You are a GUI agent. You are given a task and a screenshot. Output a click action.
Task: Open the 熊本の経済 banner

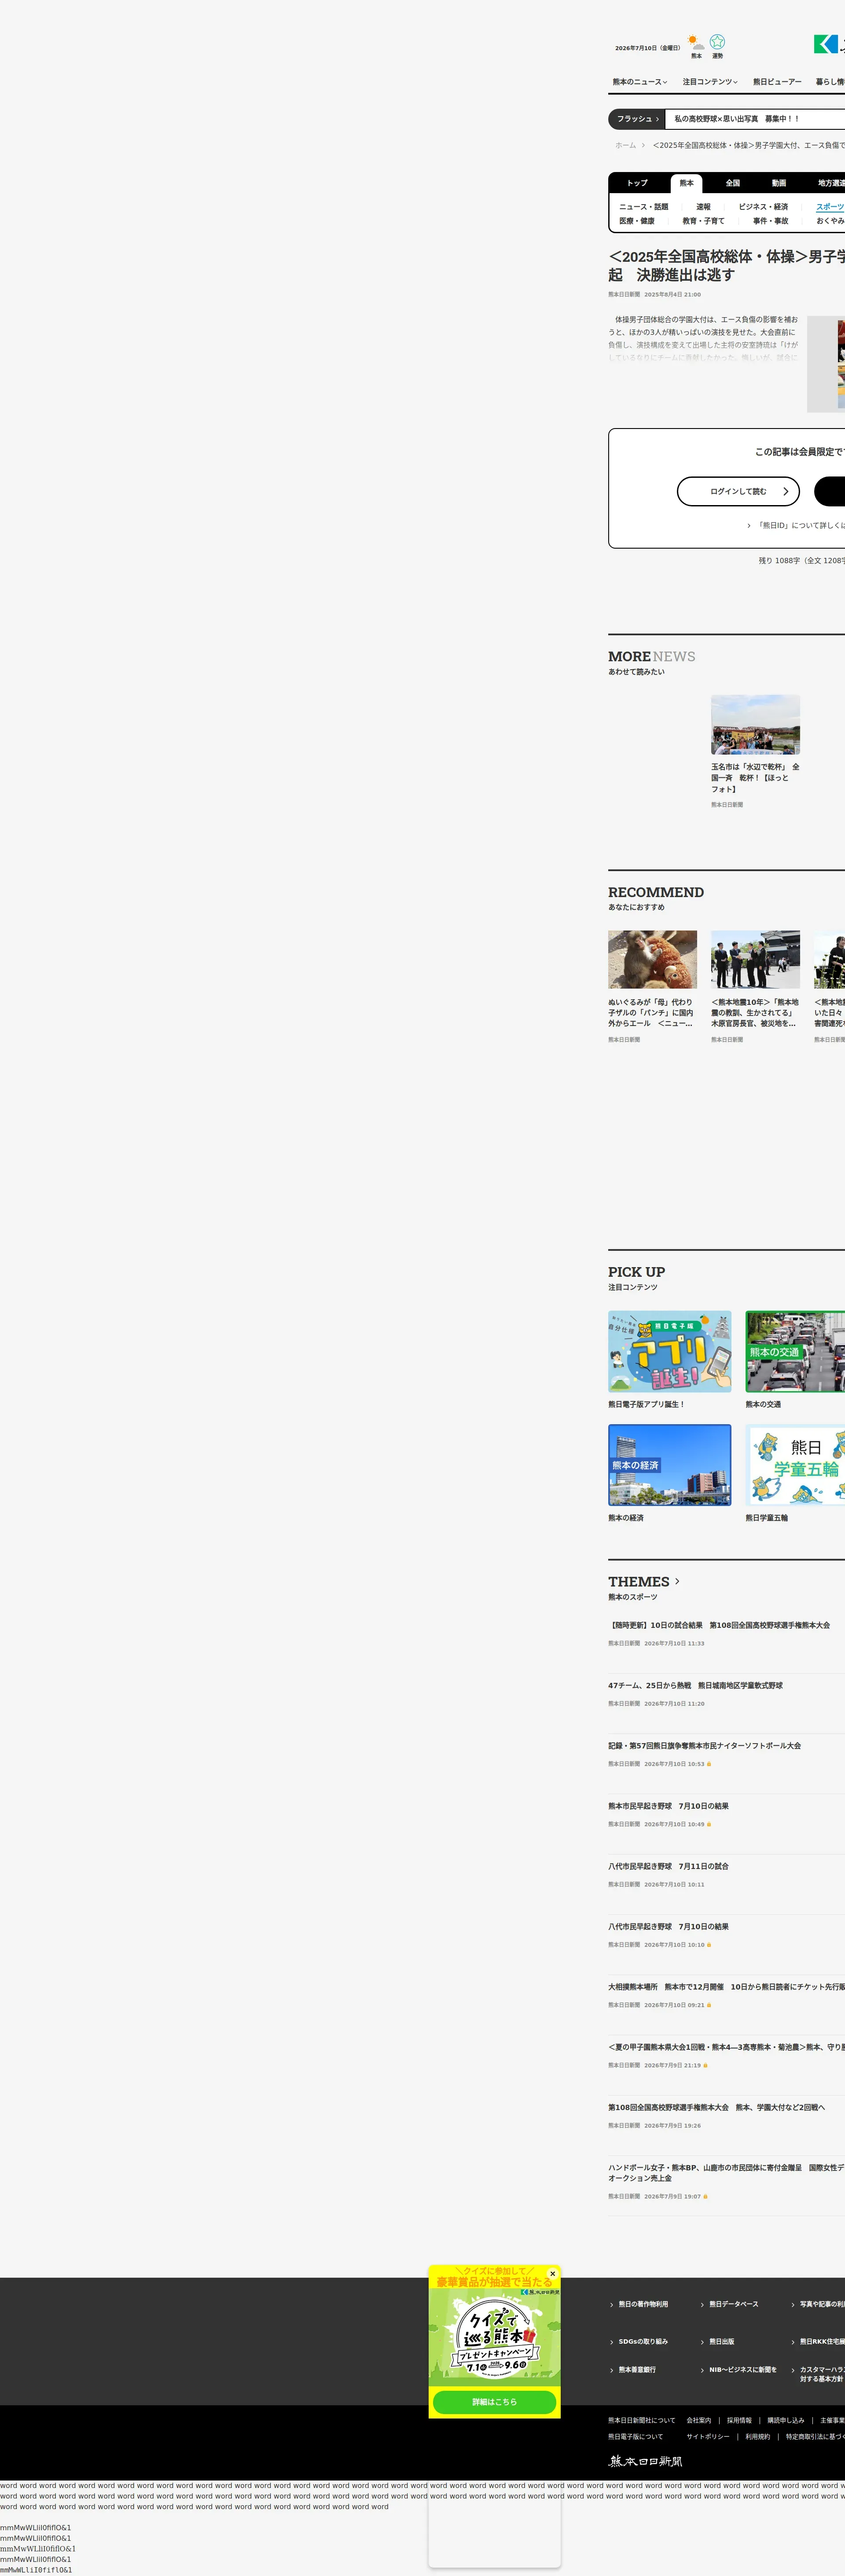pyautogui.click(x=670, y=1465)
